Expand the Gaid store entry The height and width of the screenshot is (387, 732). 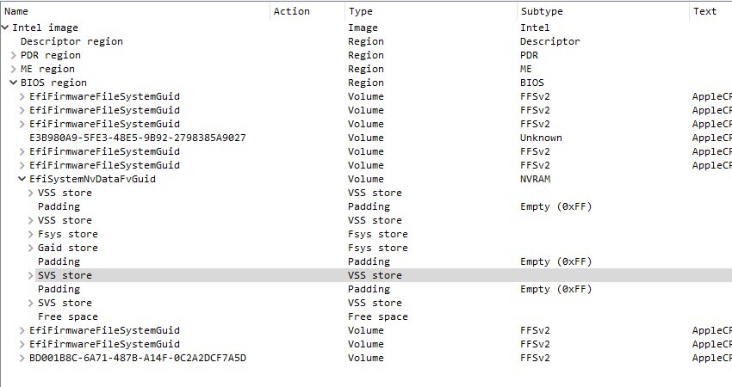pos(31,248)
